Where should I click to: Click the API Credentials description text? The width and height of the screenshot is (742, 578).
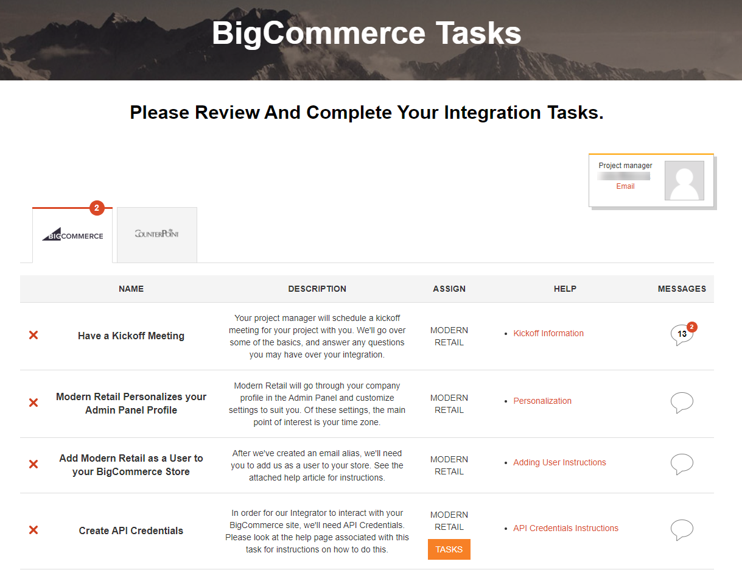tap(317, 531)
